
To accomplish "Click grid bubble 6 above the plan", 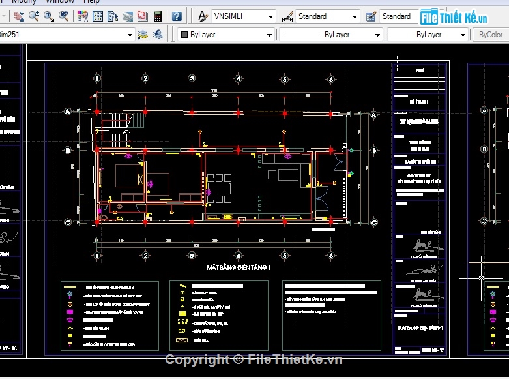I will click(331, 80).
